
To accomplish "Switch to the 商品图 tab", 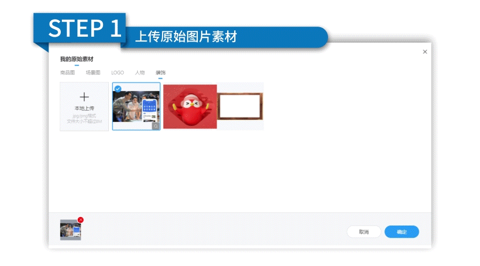I will [x=68, y=73].
